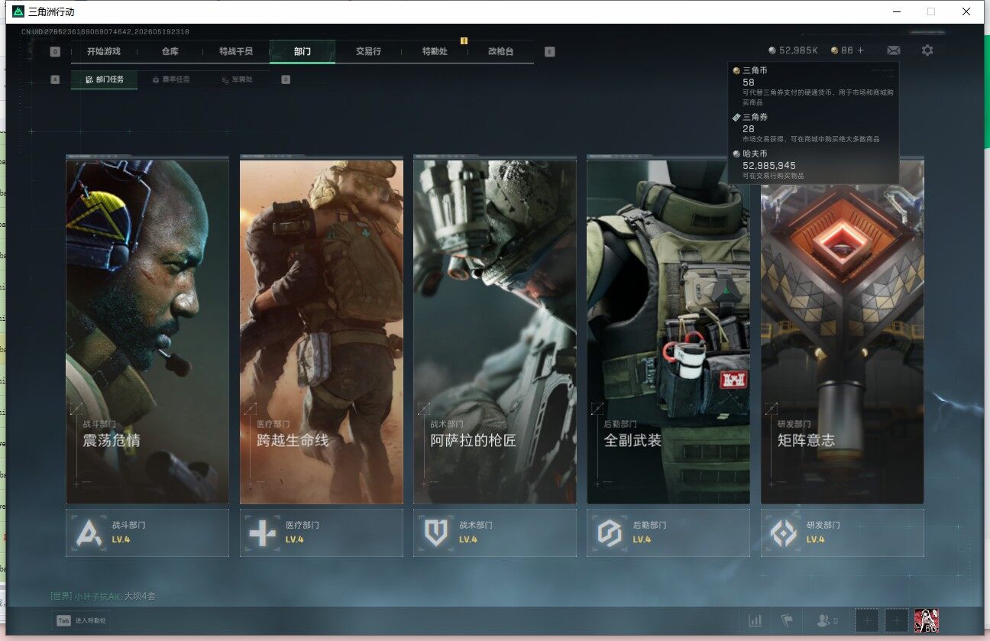
Task: Click the 三角币 58 tooltip entry
Action: tap(814, 86)
